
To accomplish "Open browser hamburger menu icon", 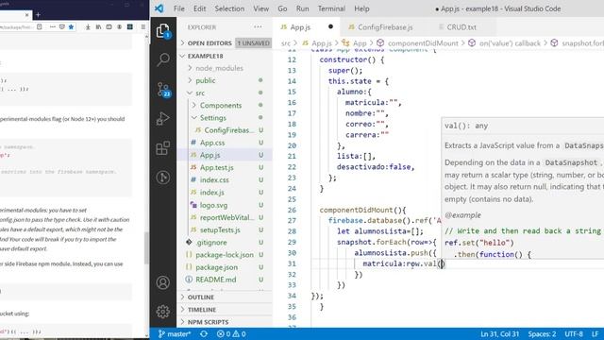I will [x=143, y=27].
